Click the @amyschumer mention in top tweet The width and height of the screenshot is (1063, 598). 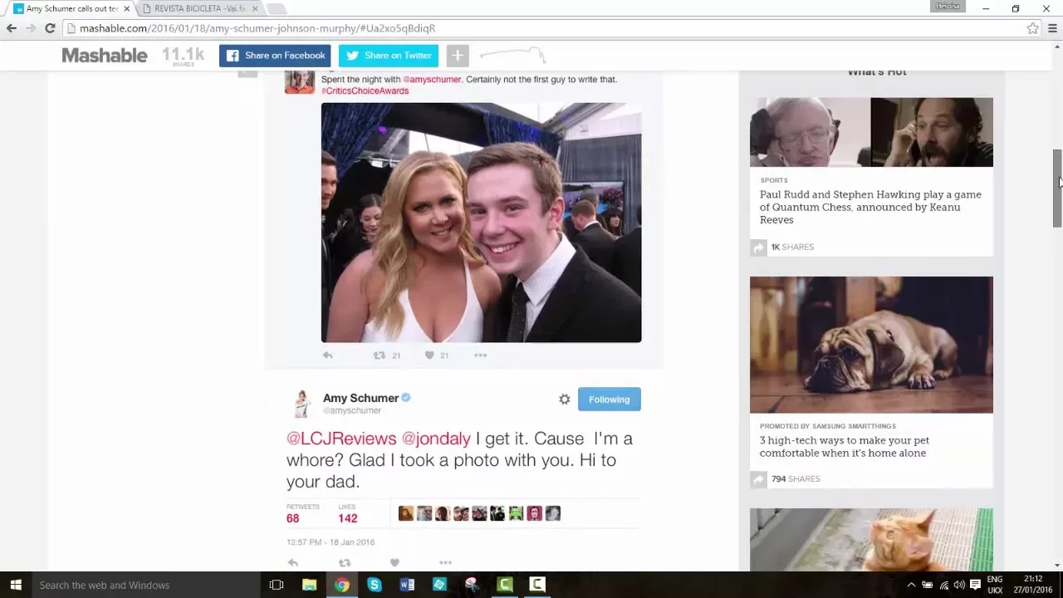(432, 80)
